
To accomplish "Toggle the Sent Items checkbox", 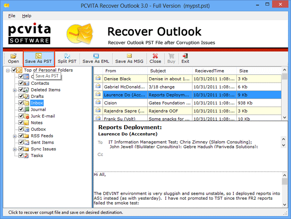I will pos(21,142).
